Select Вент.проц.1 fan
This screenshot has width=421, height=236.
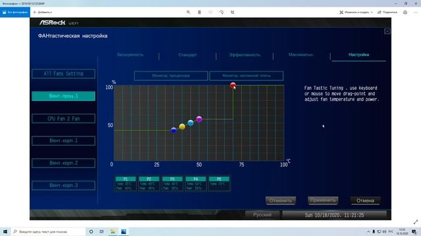tap(63, 96)
